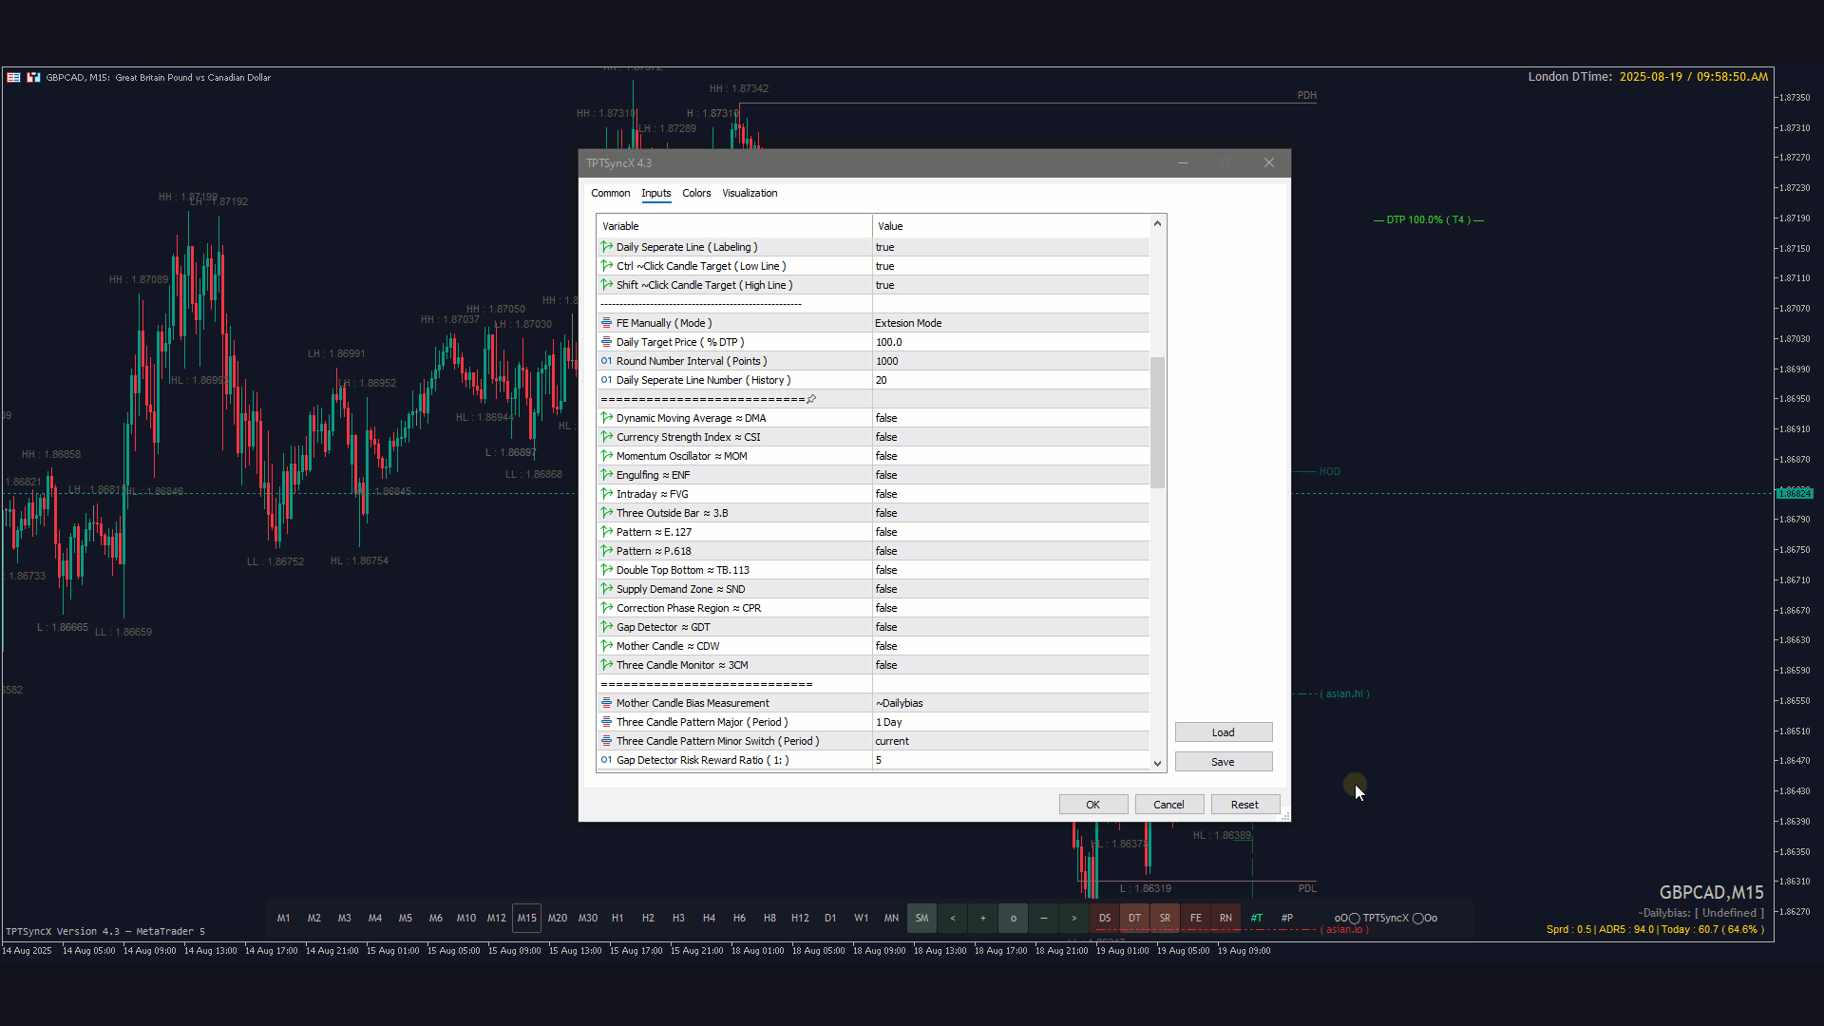Open Three Candle Pattern Major period dropdown
The image size is (1824, 1026).
(1011, 722)
